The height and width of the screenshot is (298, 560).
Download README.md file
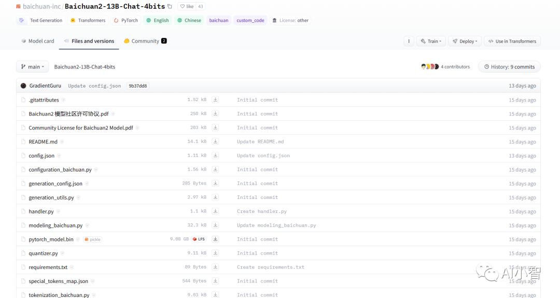point(215,141)
